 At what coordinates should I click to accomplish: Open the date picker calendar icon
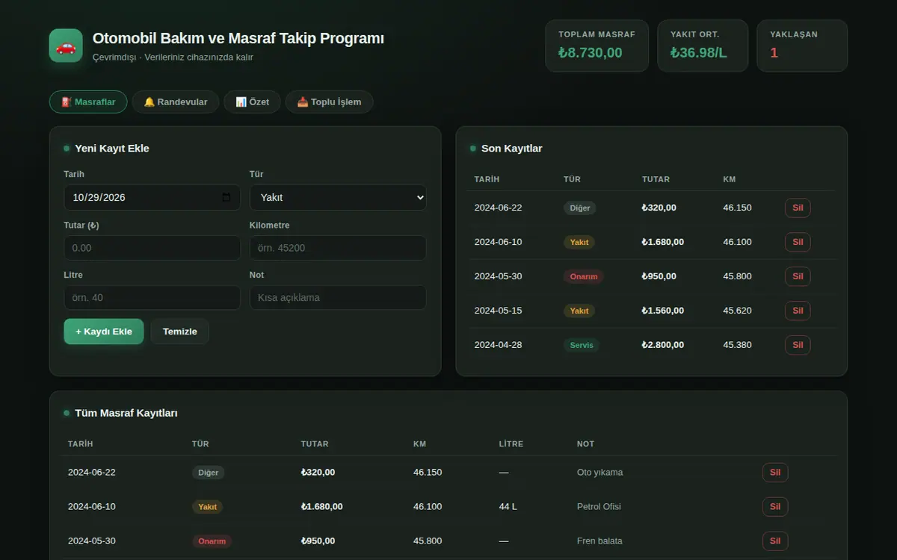tap(226, 198)
